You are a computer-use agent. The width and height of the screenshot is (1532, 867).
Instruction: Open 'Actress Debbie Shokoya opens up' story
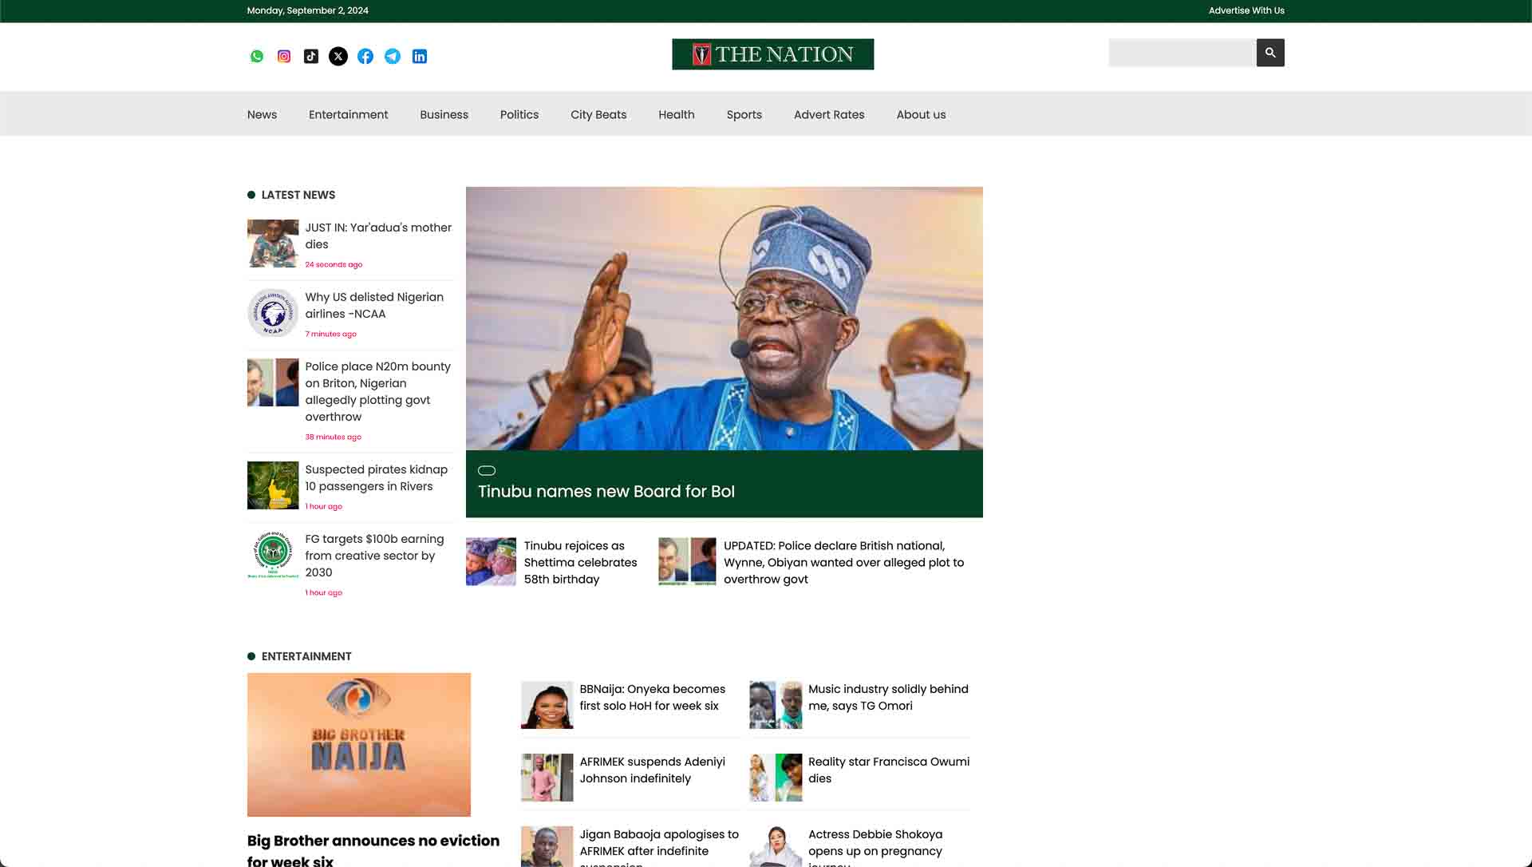tap(875, 846)
